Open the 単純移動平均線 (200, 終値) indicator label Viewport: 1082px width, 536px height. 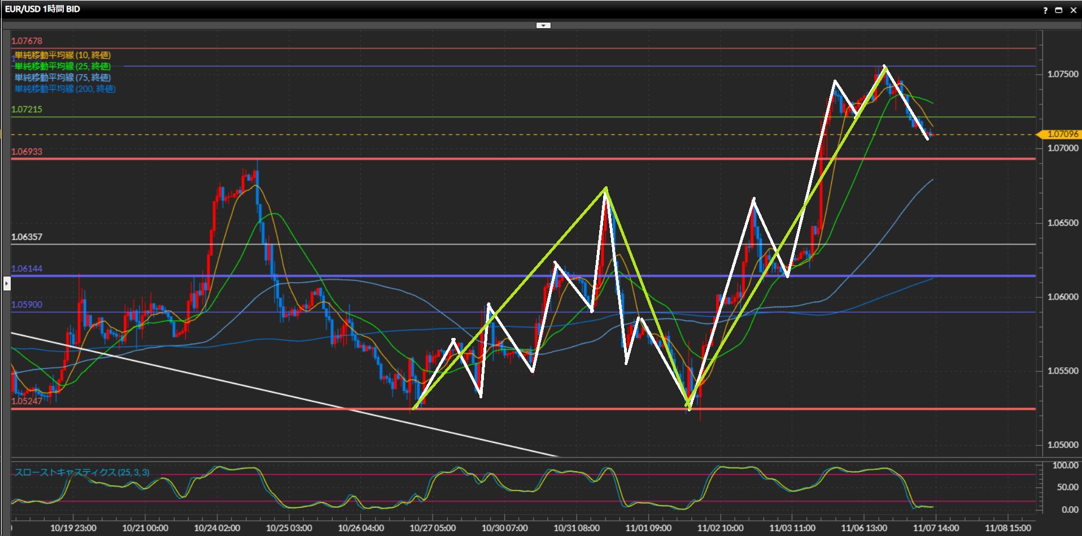tap(65, 89)
